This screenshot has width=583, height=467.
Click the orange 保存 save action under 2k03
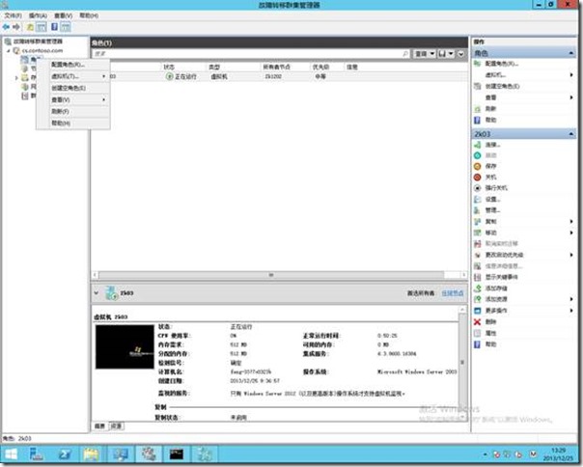(x=490, y=166)
